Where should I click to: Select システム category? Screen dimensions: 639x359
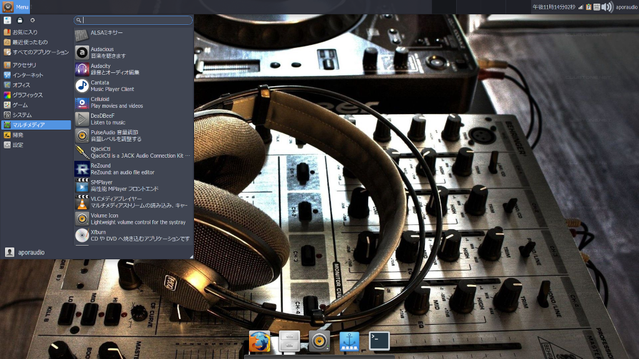[x=36, y=115]
